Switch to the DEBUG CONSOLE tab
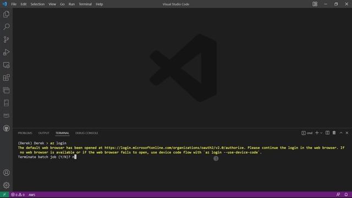The height and width of the screenshot is (198, 352). click(87, 133)
